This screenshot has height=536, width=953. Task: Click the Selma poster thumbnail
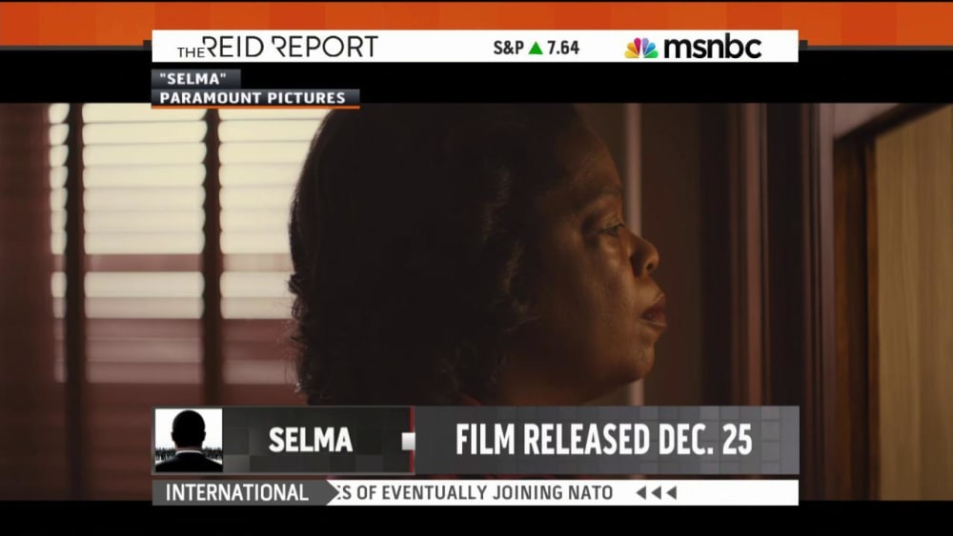pyautogui.click(x=189, y=440)
